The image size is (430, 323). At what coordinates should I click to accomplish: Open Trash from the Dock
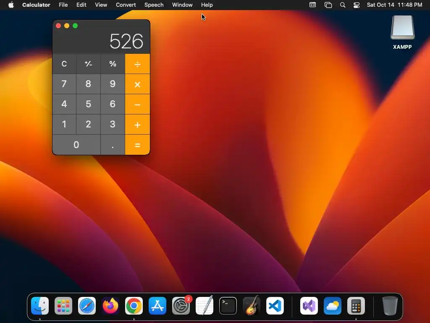click(390, 306)
